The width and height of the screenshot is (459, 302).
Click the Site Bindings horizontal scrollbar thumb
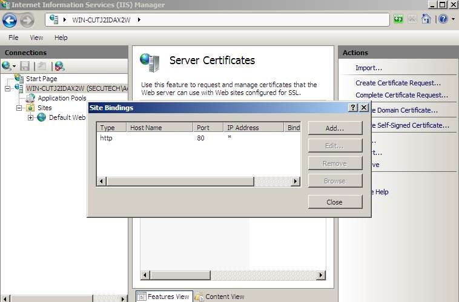180,182
